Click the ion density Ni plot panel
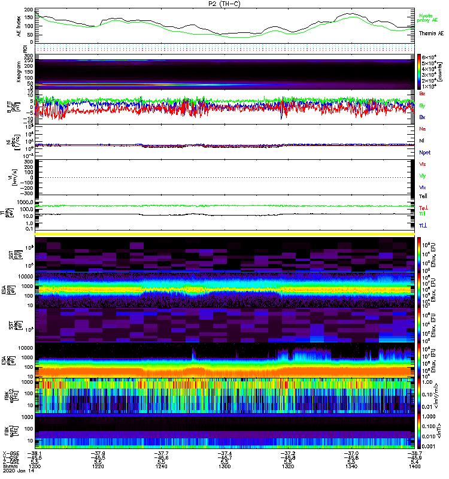 [224, 142]
